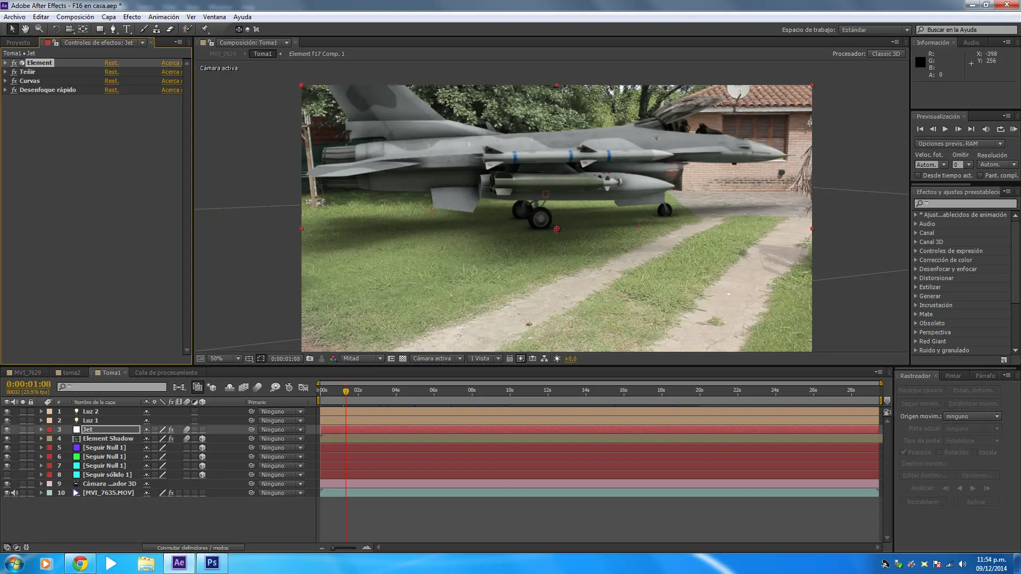Viewport: 1021px width, 574px height.
Task: Select the Zoom magnifier tool
Action: pyautogui.click(x=39, y=29)
